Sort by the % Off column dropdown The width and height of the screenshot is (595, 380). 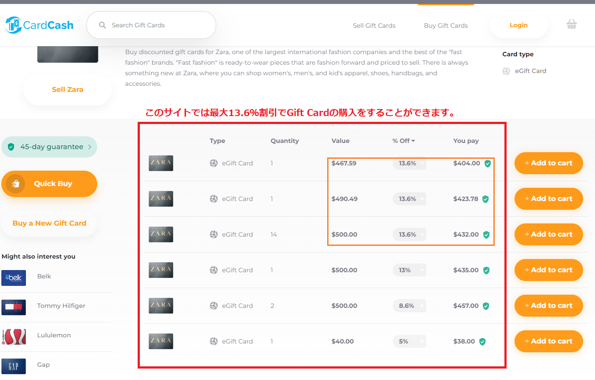pyautogui.click(x=404, y=141)
